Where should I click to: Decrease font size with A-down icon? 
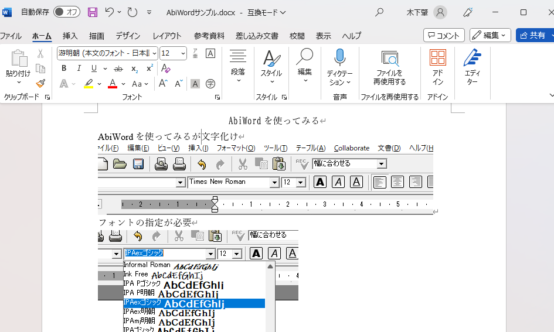tap(178, 84)
